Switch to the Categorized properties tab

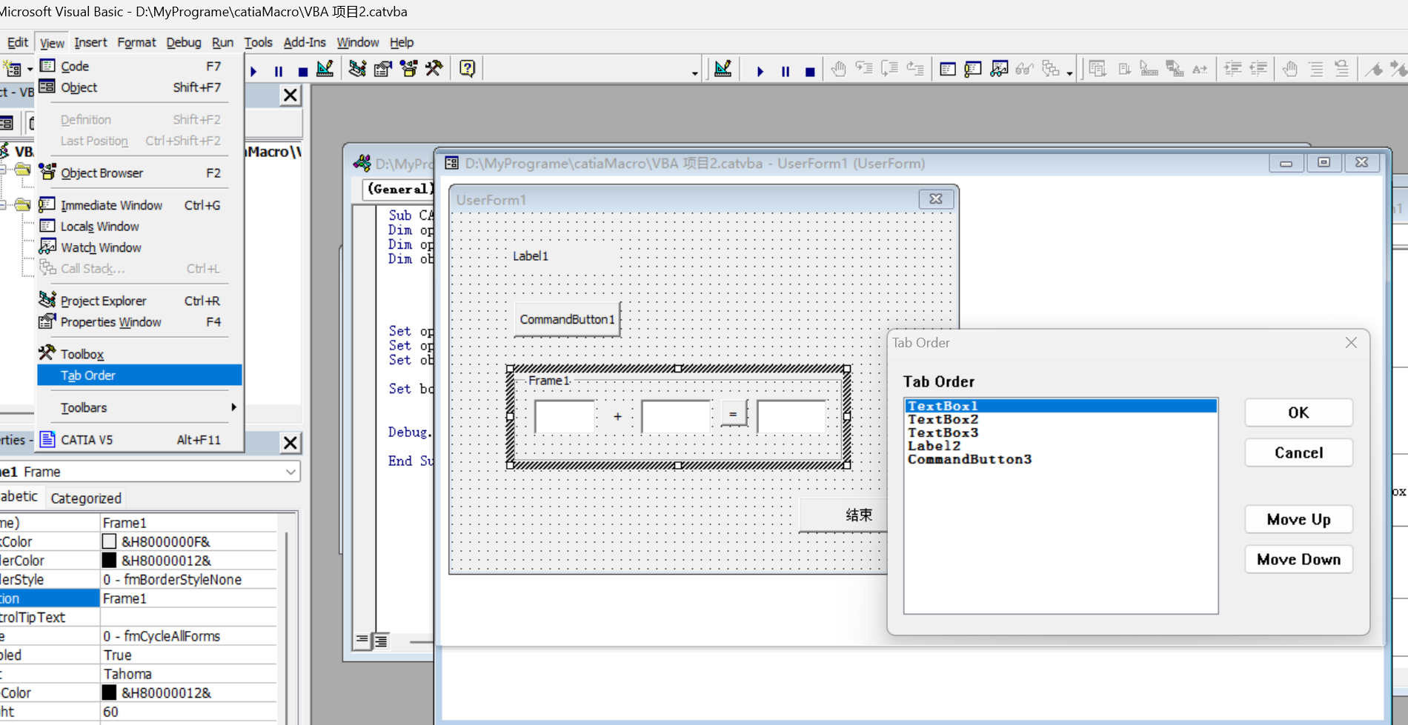tap(86, 498)
